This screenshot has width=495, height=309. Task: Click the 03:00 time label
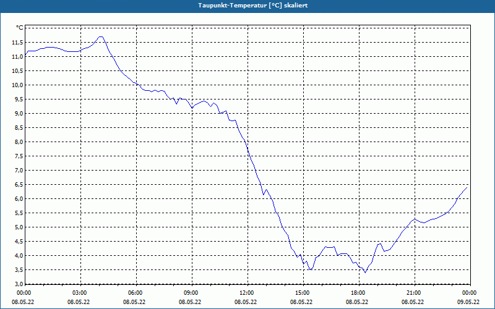click(x=79, y=293)
